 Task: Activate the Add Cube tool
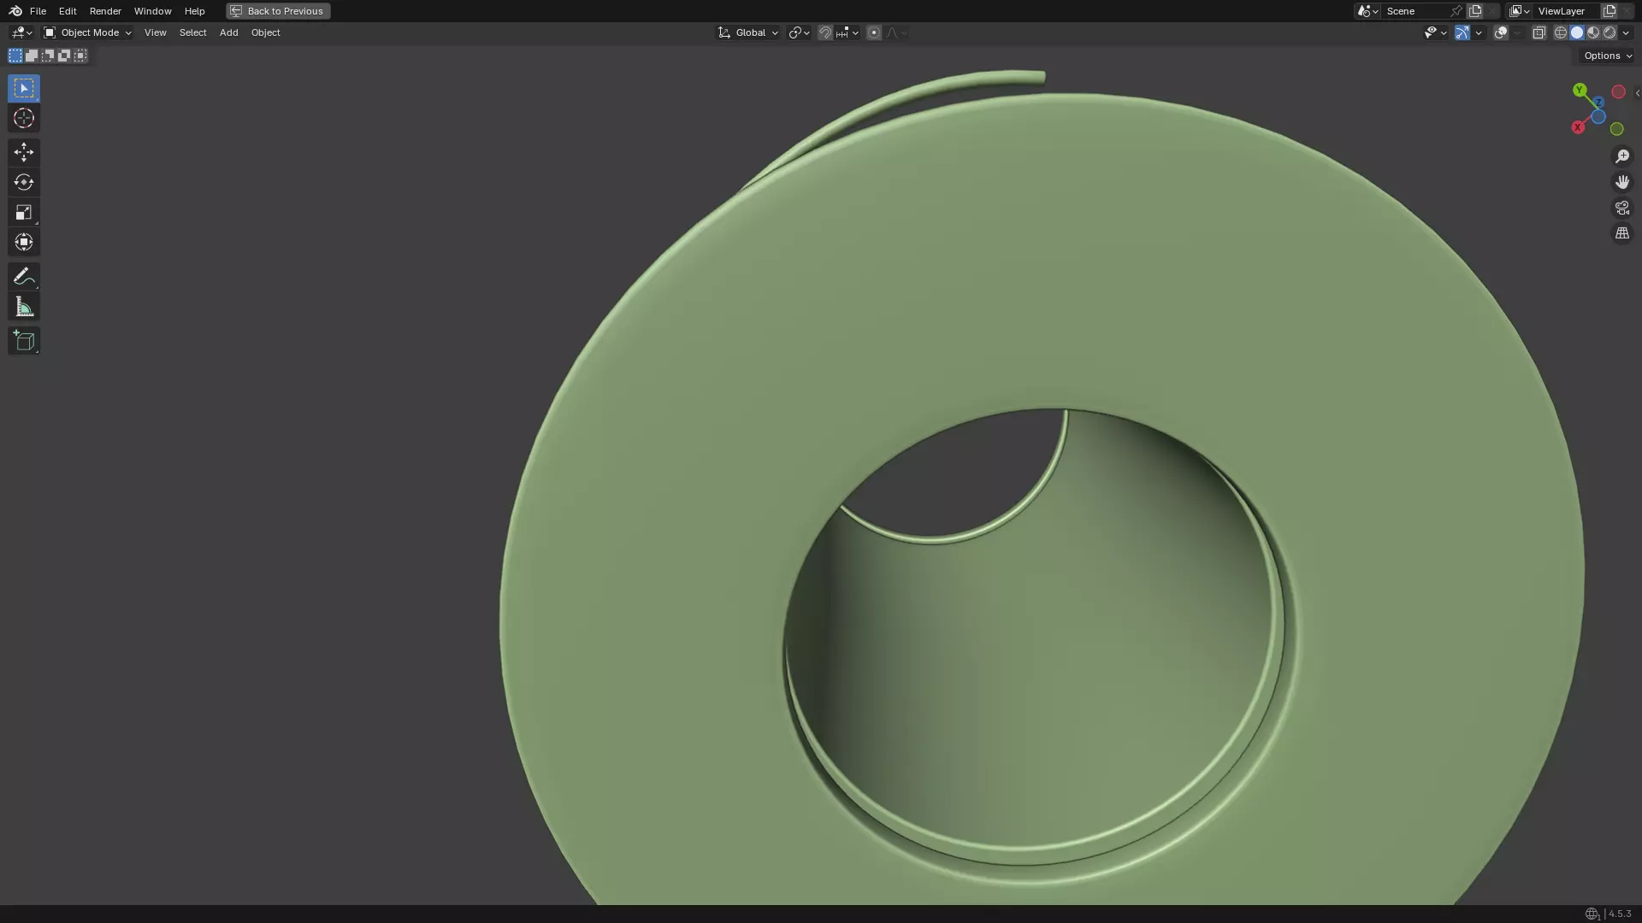pos(24,341)
